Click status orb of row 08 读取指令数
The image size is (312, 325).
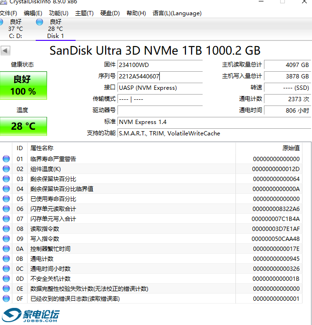pos(6,229)
